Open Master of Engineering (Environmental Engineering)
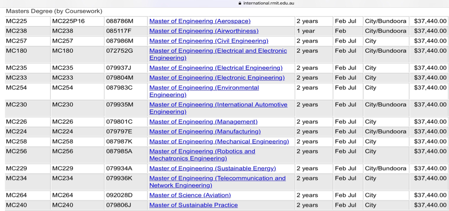 click(204, 88)
